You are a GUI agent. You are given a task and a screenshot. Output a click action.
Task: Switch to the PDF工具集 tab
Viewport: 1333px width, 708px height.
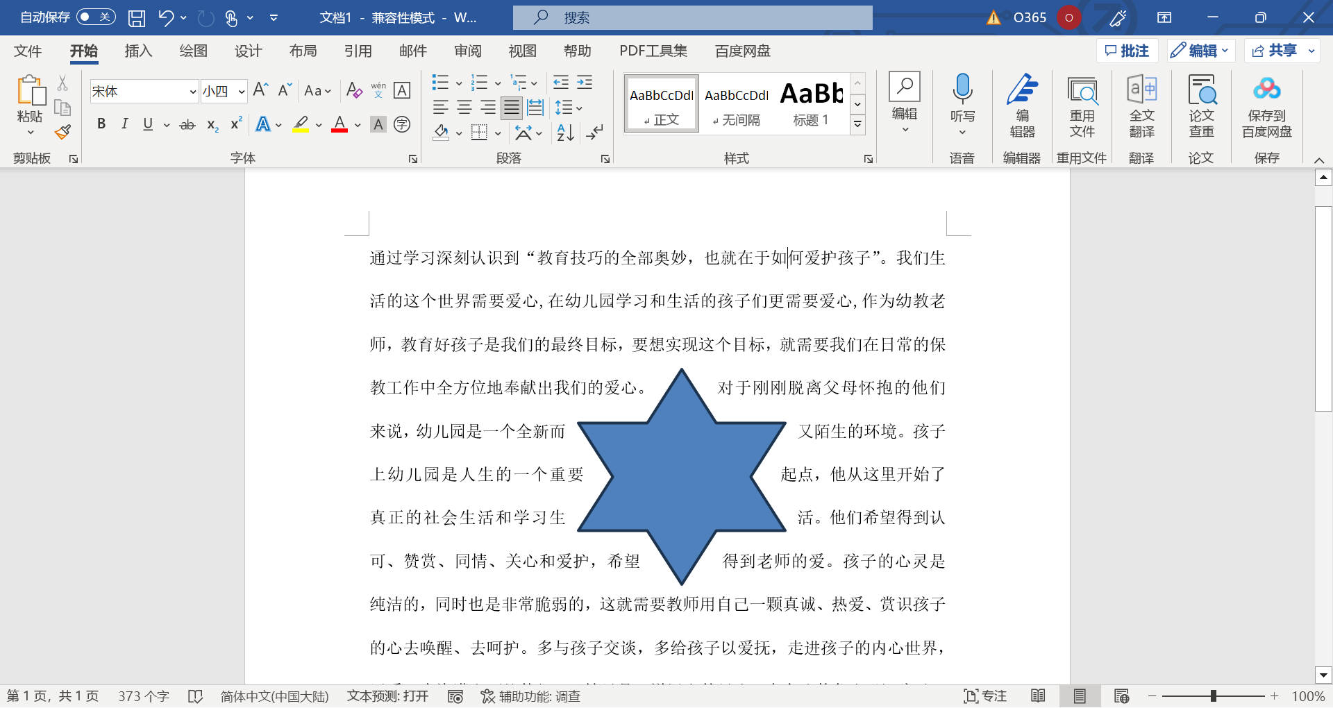[x=653, y=51]
